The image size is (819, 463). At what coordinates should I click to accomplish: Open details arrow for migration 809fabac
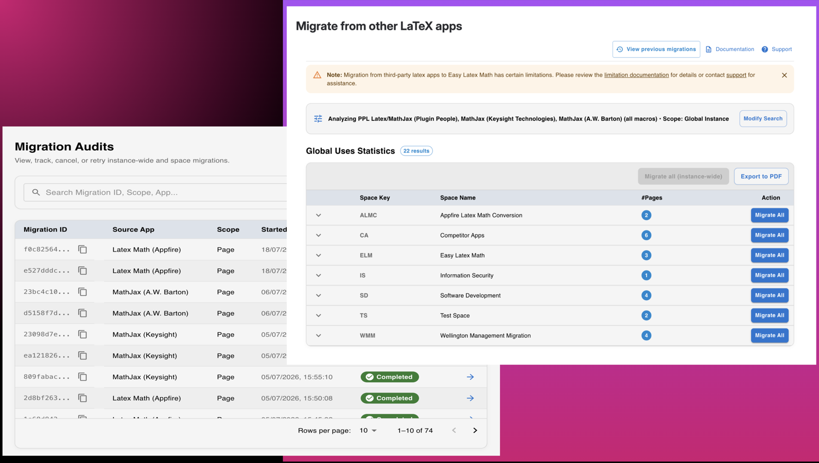click(471, 377)
